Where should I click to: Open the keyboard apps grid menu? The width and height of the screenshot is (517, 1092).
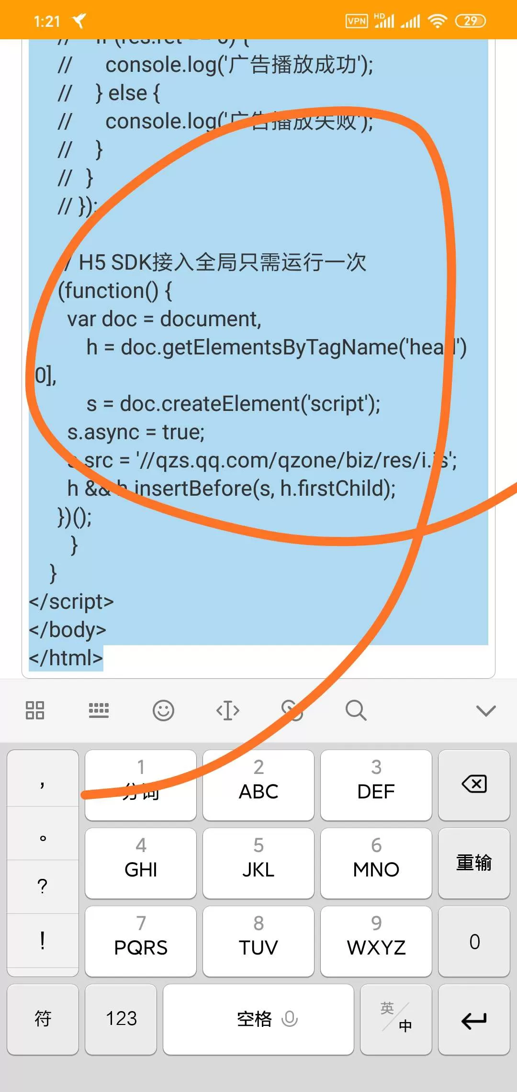point(34,710)
